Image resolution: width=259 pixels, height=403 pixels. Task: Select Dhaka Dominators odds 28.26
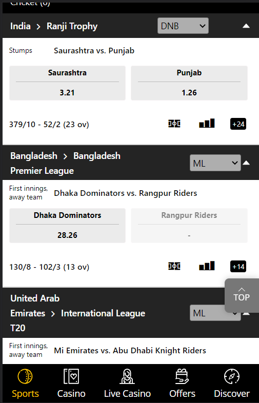tap(67, 226)
